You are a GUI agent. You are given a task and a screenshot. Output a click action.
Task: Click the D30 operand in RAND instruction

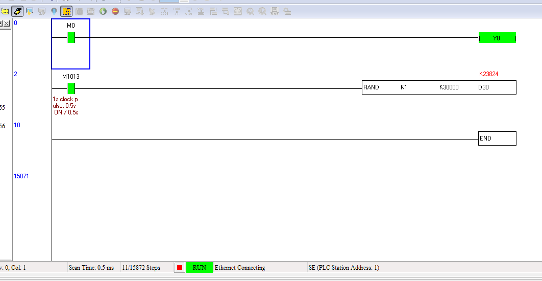tap(483, 87)
